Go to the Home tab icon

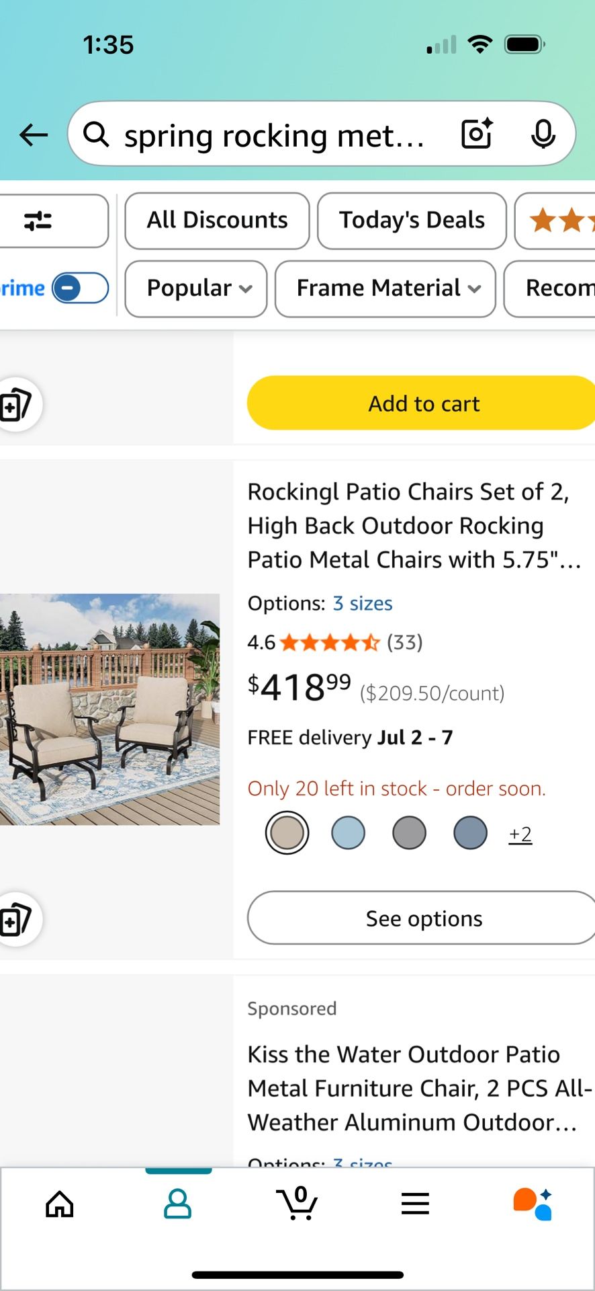(x=59, y=1204)
